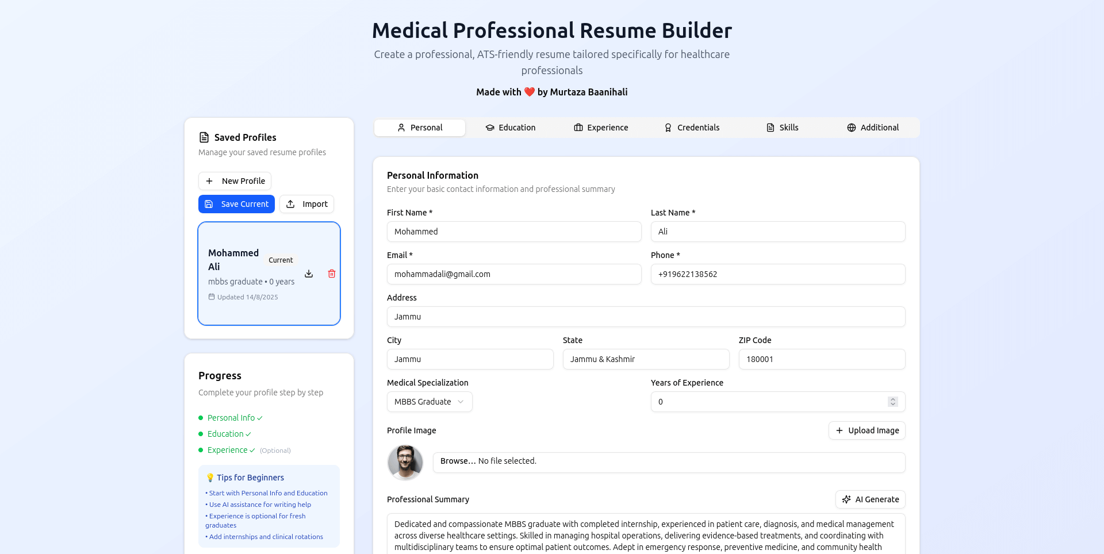Click the globe icon on Additional tab

[x=851, y=128]
